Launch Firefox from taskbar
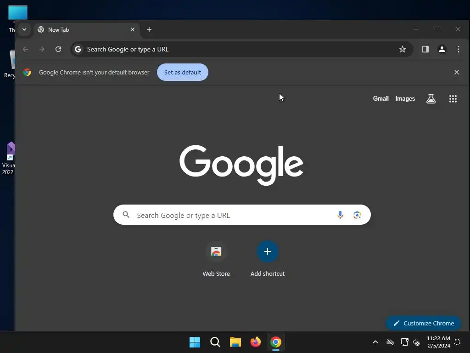Screen dimensions: 470x353 coord(255,342)
